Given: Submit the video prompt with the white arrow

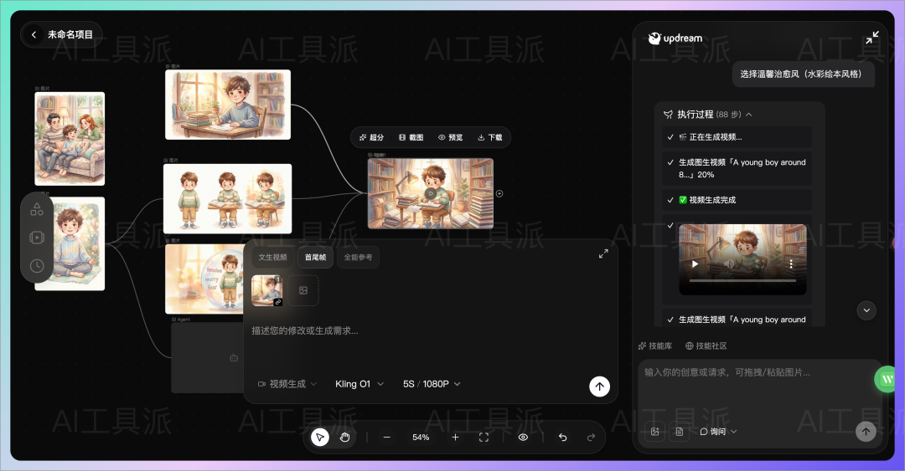Looking at the screenshot, I should 600,387.
